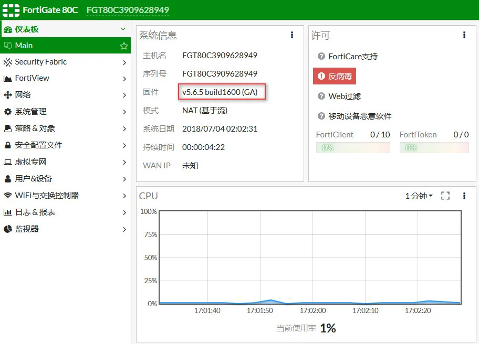
Task: Expand the 策略 & 对象 menu chevron
Action: click(x=124, y=128)
